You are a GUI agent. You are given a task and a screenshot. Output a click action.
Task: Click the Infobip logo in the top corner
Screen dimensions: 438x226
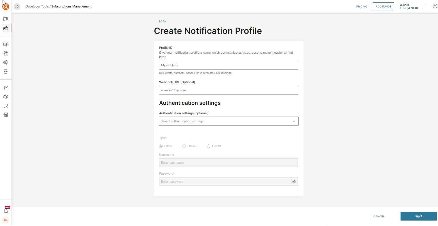5,6
